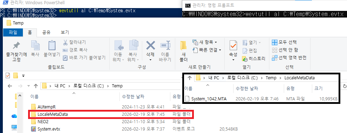Select 경로 복사 copy path command
This screenshot has height=133, width=347.
click(x=75, y=50)
